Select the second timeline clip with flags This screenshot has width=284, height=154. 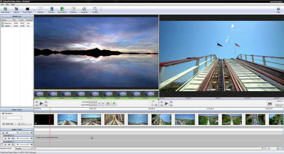click(x=67, y=119)
